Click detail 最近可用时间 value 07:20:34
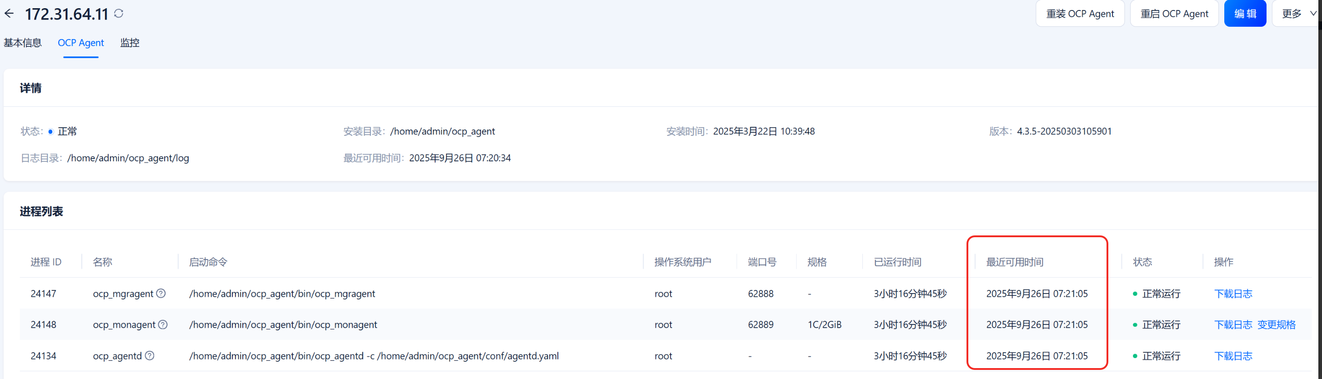Viewport: 1322px width, 379px height. click(460, 158)
